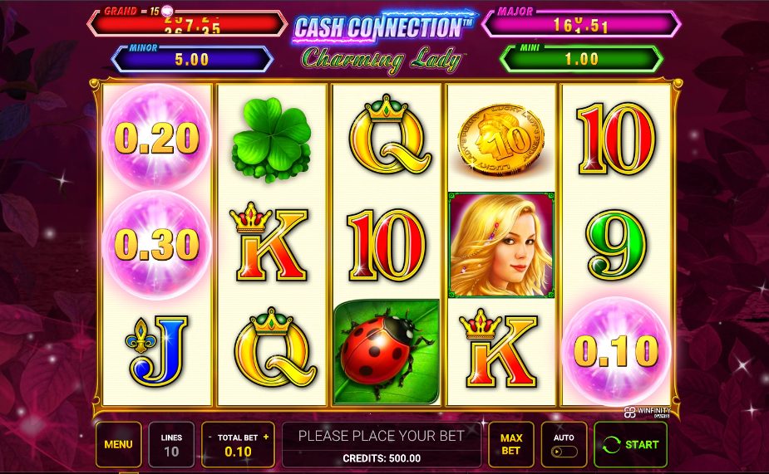
Task: Open the Lines 10 selector
Action: point(171,445)
